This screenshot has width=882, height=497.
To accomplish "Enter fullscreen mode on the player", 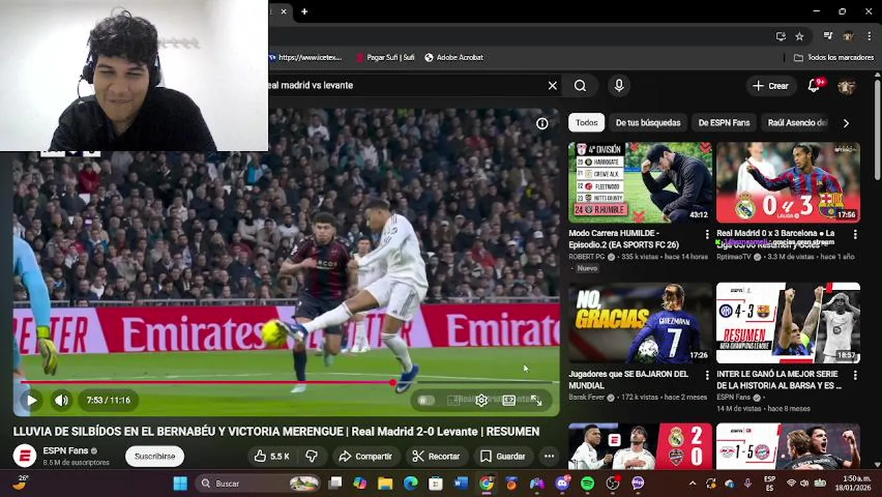I will point(536,400).
